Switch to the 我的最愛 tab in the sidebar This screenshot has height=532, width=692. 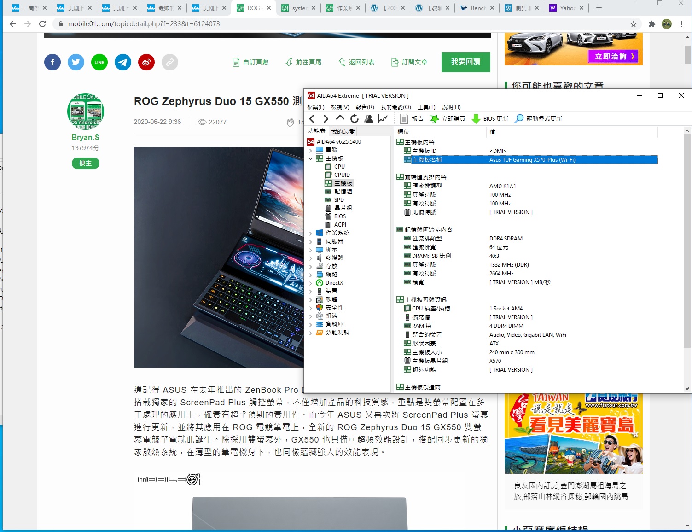coord(343,131)
